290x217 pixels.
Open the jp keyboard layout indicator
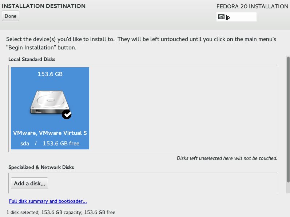tap(237, 17)
